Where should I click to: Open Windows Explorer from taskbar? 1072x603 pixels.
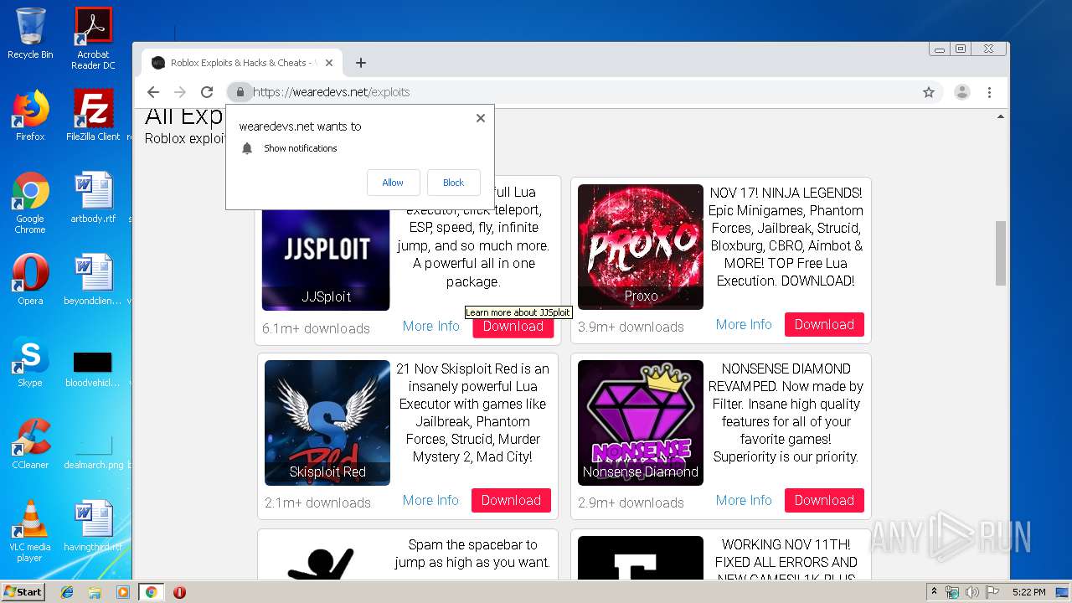coord(95,592)
